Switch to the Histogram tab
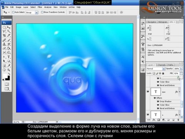This screenshot has height=139, width=185. tap(163, 22)
